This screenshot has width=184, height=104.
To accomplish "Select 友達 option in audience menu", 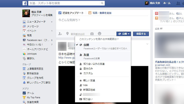I will coord(103,56).
